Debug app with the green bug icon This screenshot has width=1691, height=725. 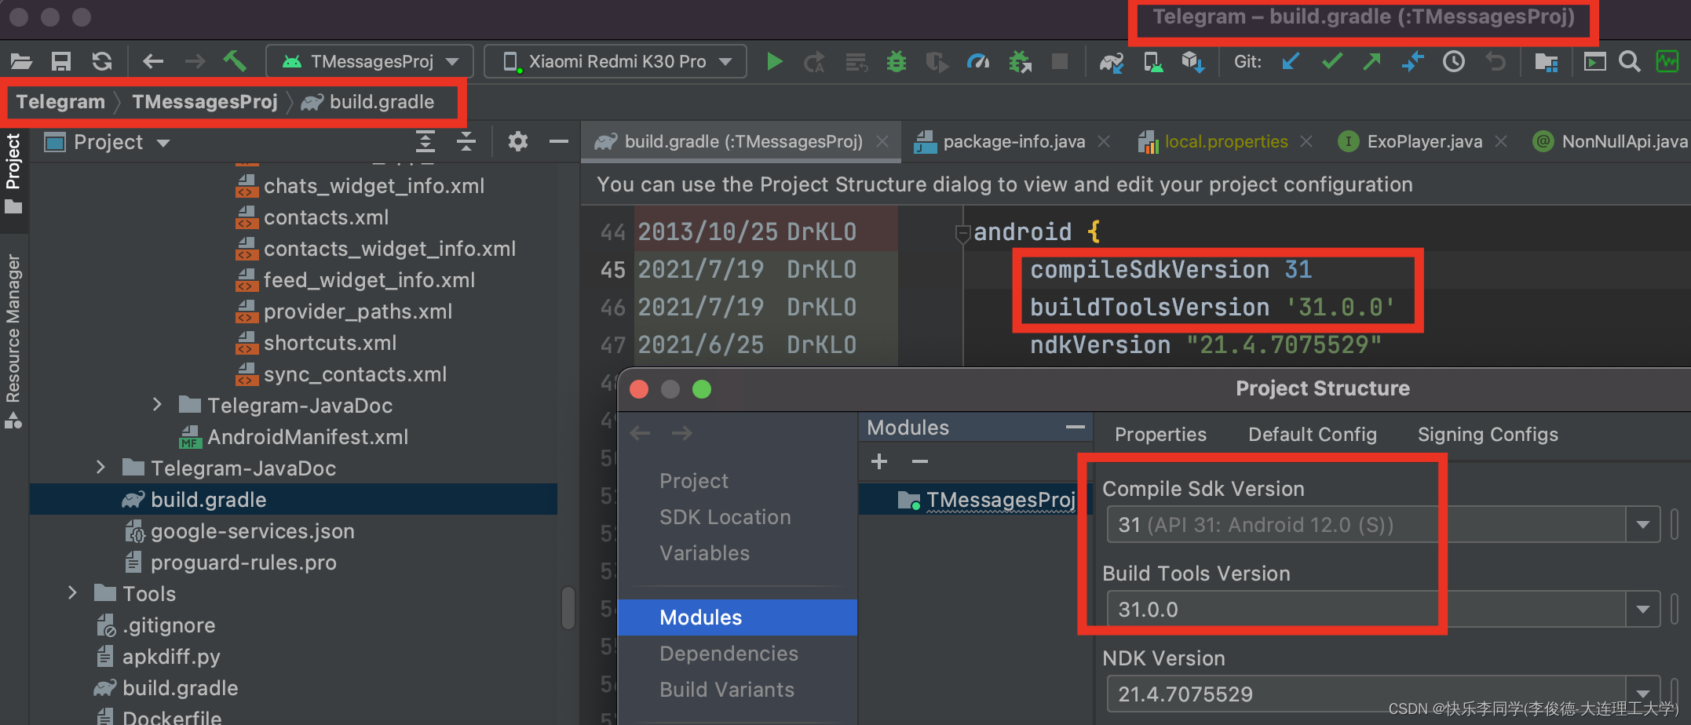point(896,61)
